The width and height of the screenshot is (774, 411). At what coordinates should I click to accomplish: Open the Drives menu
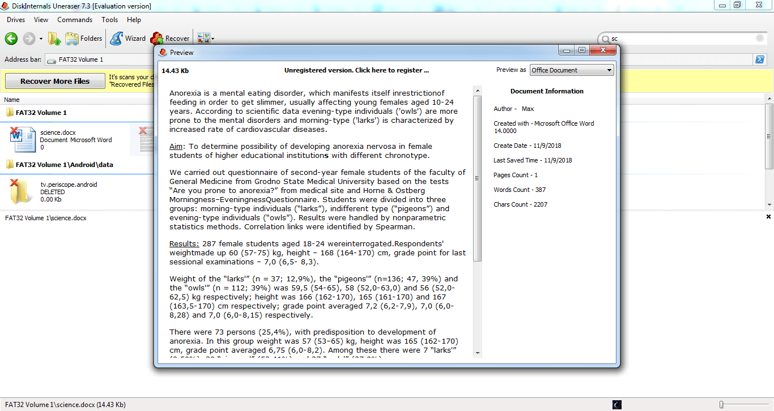[x=16, y=20]
